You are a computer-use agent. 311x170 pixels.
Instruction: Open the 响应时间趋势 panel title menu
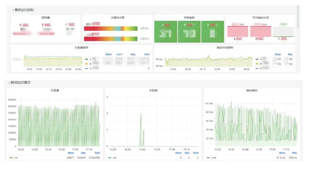pyautogui.click(x=225, y=47)
